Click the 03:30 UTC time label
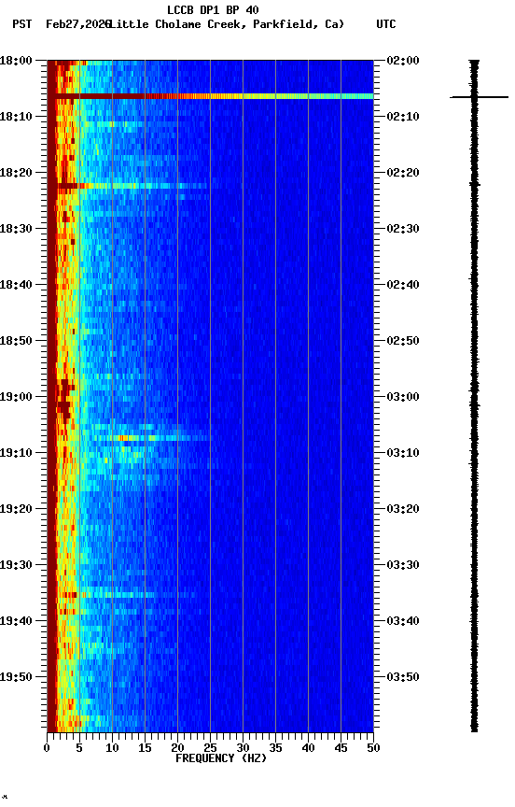515x807 pixels. [403, 566]
